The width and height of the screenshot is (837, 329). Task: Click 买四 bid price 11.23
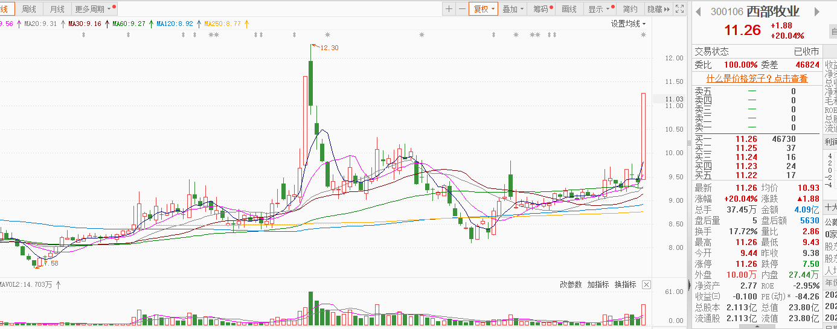click(746, 167)
